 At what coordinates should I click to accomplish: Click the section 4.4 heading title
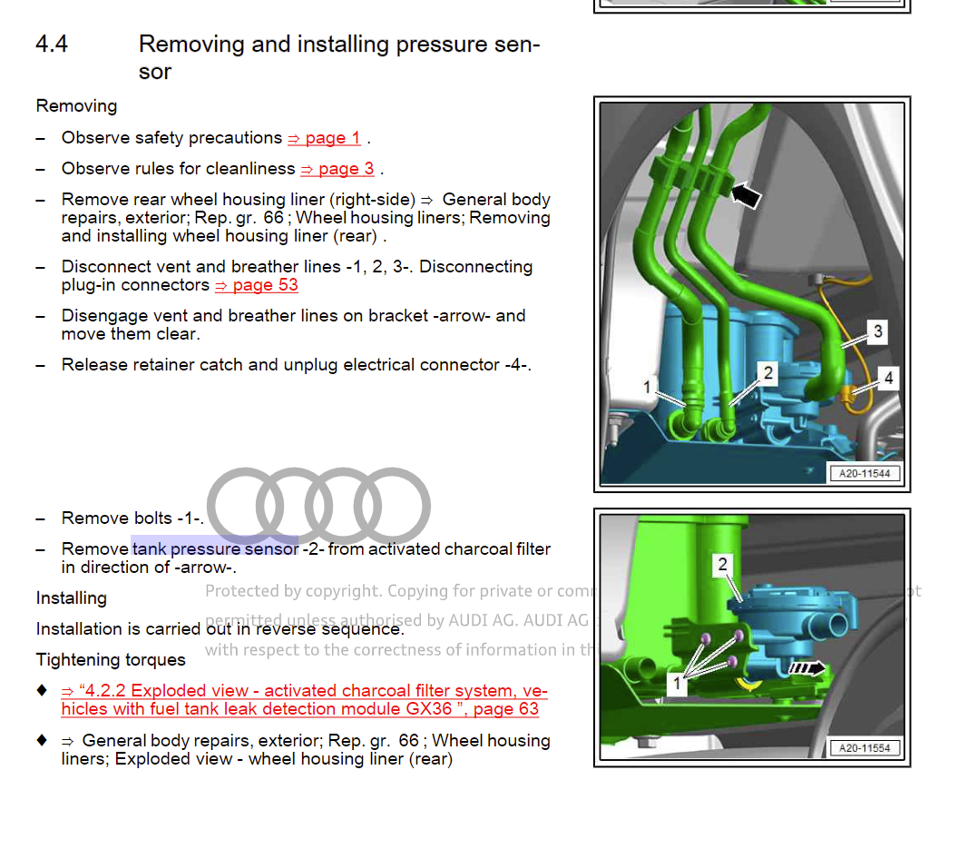coord(338,57)
